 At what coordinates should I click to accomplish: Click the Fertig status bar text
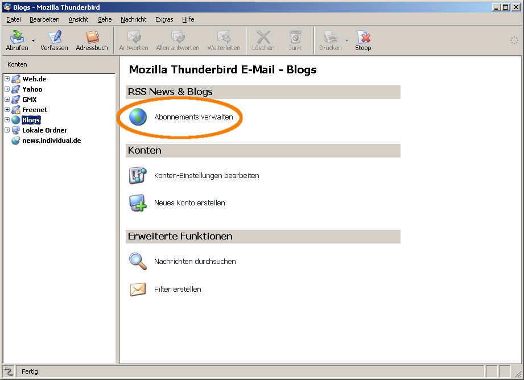pos(30,371)
